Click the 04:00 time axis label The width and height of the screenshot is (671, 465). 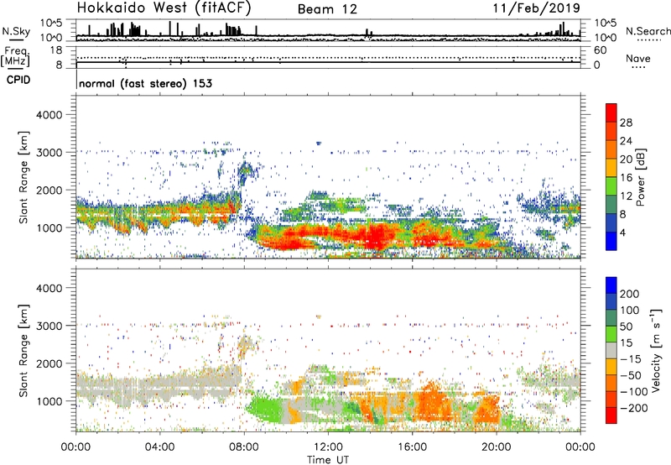click(159, 447)
